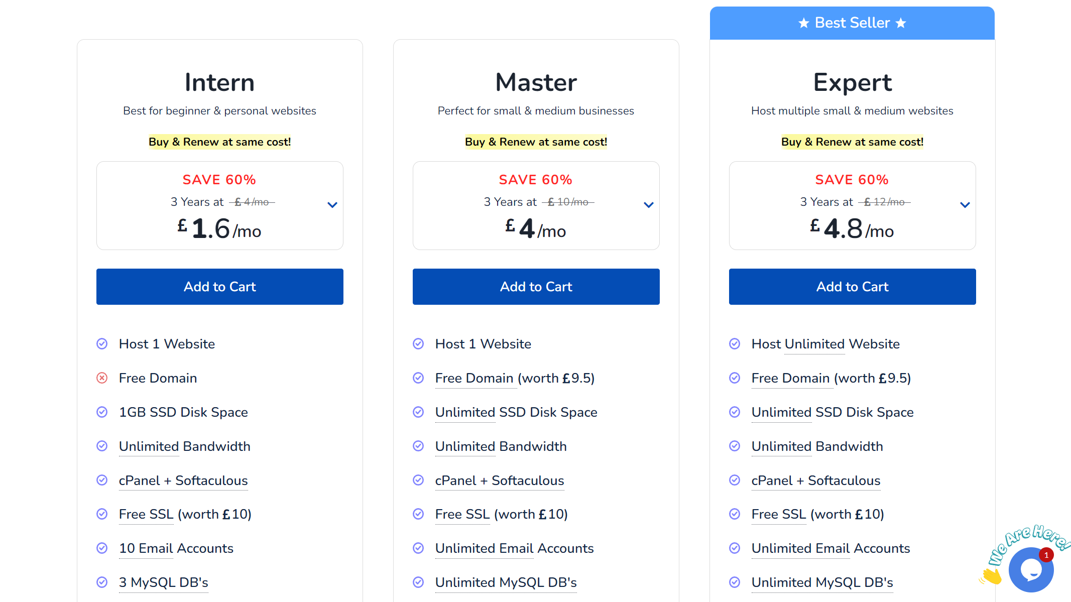Expand the Intern plan billing term dropdown
Screen dimensions: 1071x602
click(332, 205)
